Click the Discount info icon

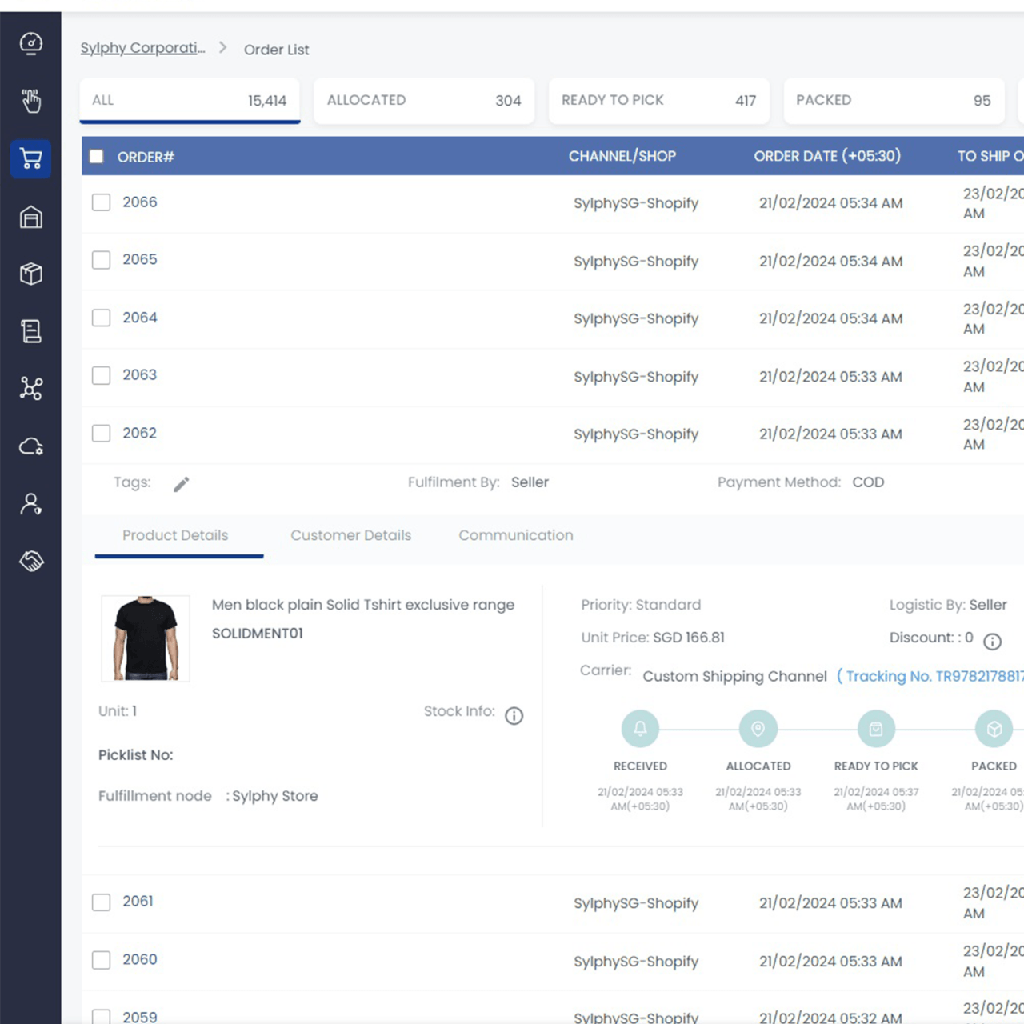tap(992, 642)
